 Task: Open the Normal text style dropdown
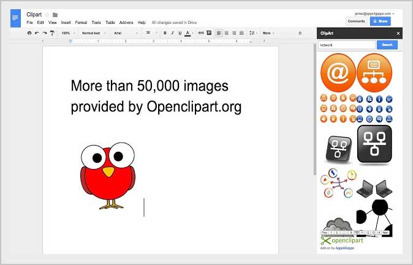click(x=94, y=33)
